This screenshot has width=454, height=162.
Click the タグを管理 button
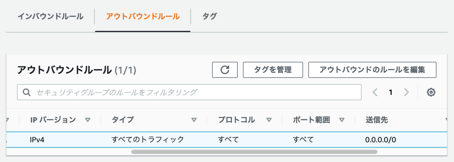point(273,70)
